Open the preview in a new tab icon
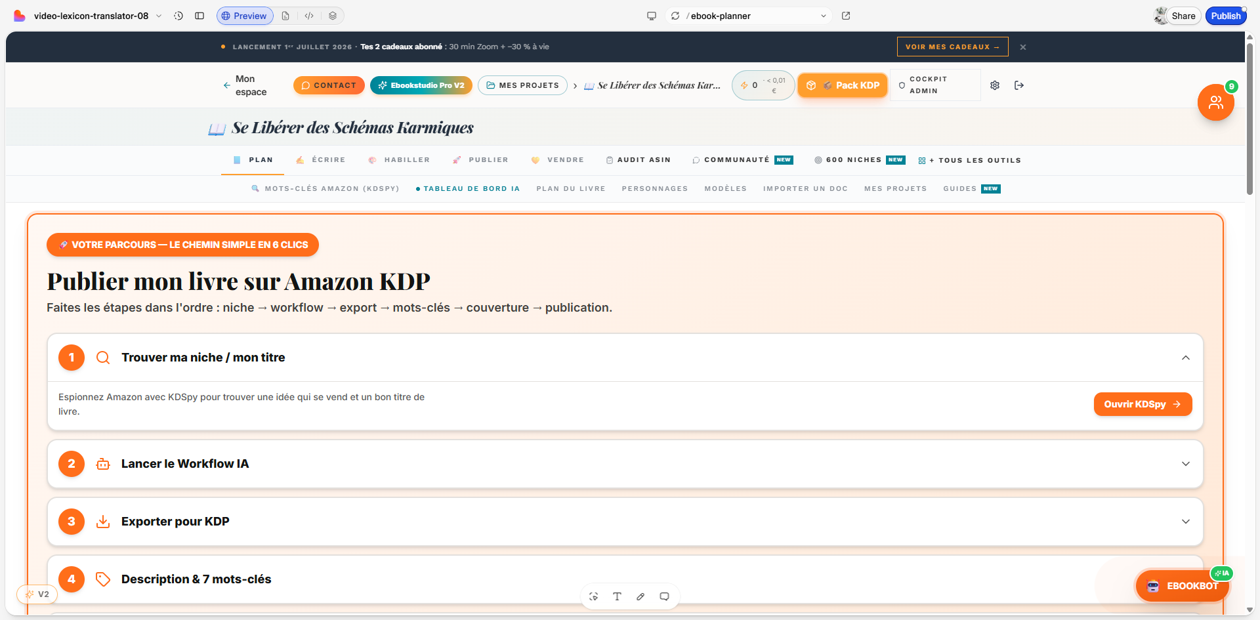Screen dimensions: 1260x620 [x=846, y=16]
